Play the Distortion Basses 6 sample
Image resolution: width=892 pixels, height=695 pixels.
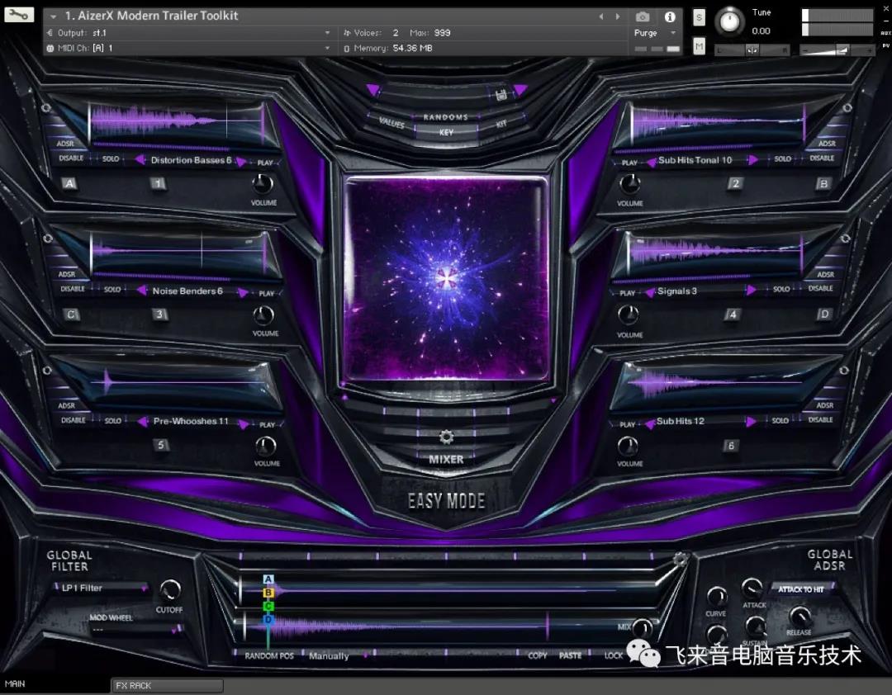(x=265, y=163)
